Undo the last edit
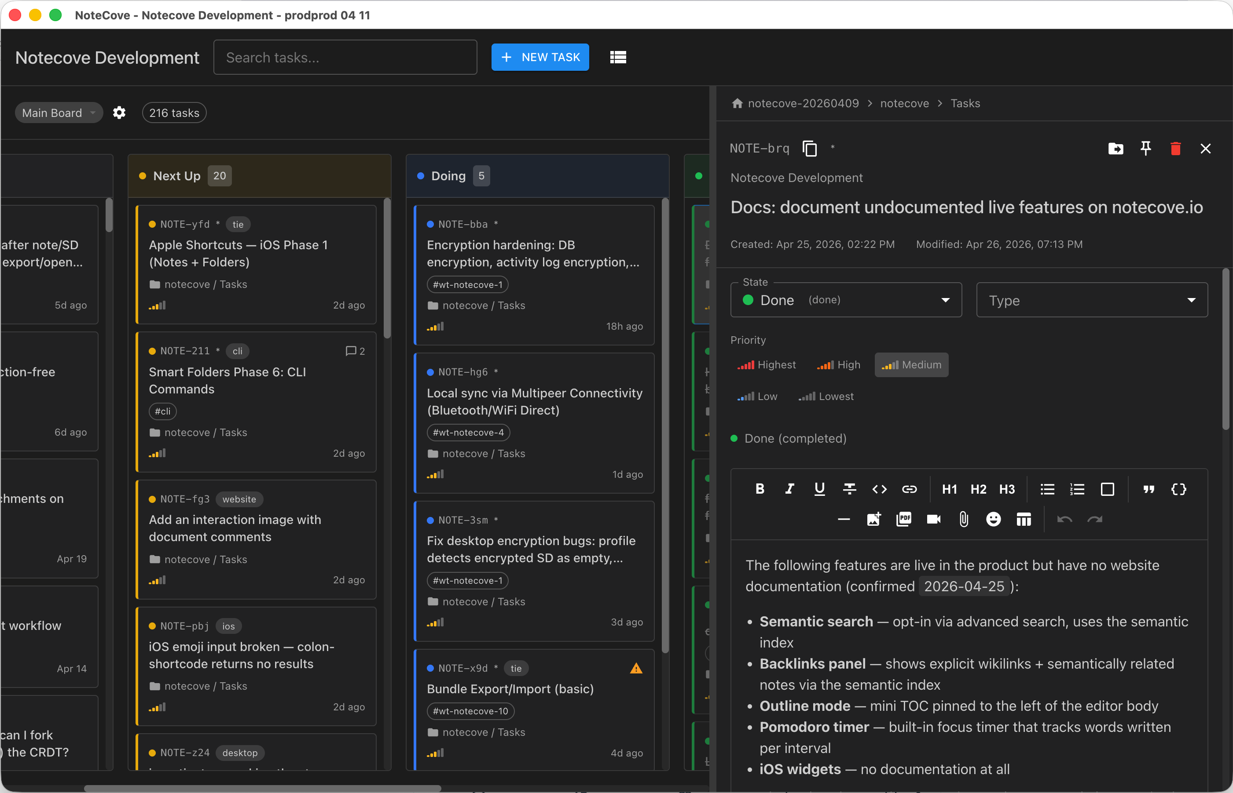 tap(1064, 519)
